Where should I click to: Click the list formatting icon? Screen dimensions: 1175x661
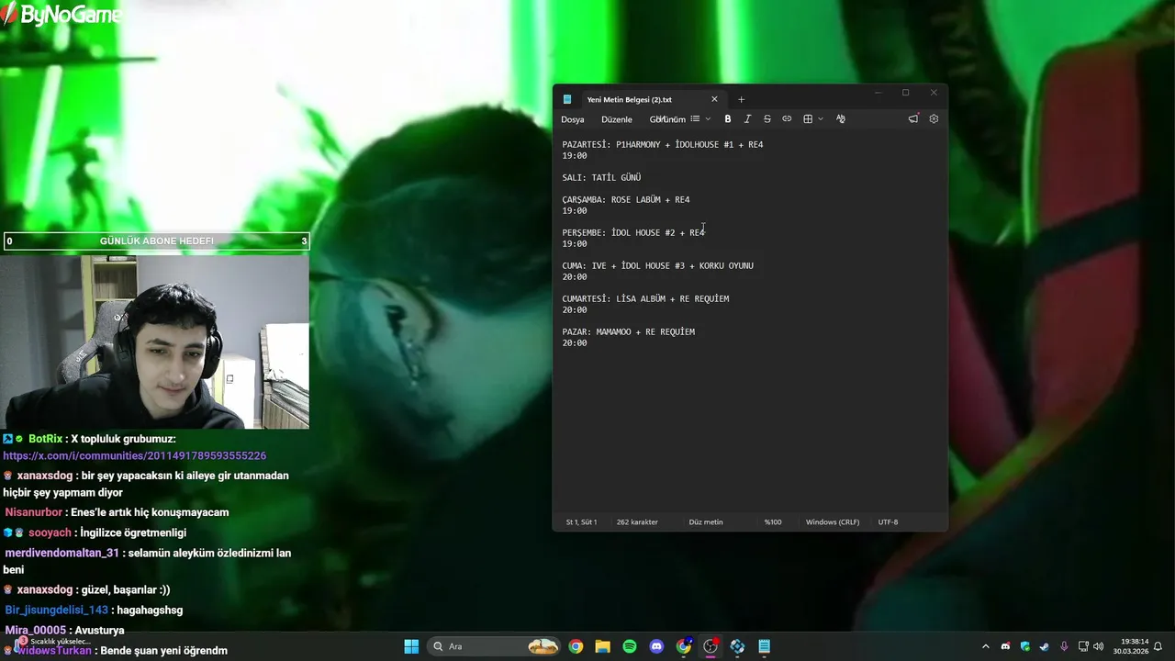695,119
